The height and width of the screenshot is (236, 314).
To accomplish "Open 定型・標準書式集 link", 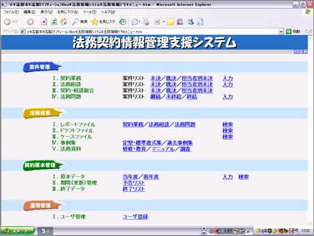I will pos(142,143).
